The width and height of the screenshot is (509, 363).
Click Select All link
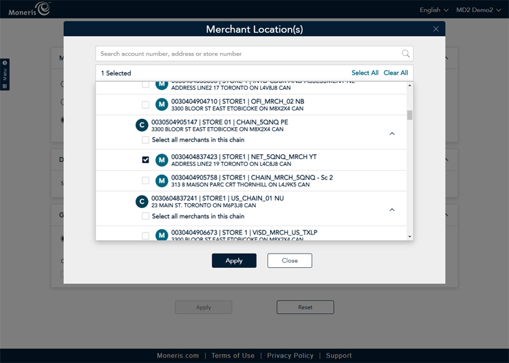click(x=365, y=73)
